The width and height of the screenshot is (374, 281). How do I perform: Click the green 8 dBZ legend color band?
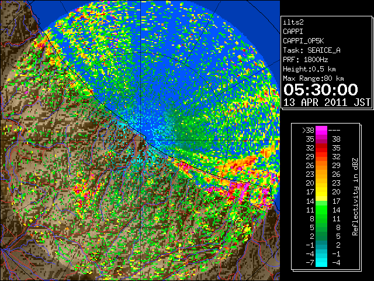(321, 218)
